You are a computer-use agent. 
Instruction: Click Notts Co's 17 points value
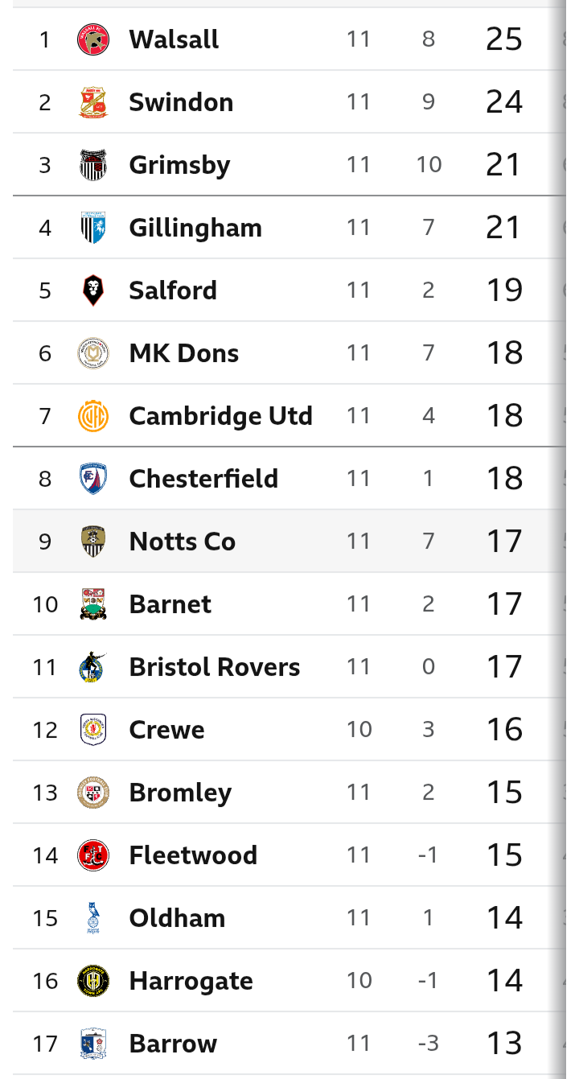click(504, 542)
